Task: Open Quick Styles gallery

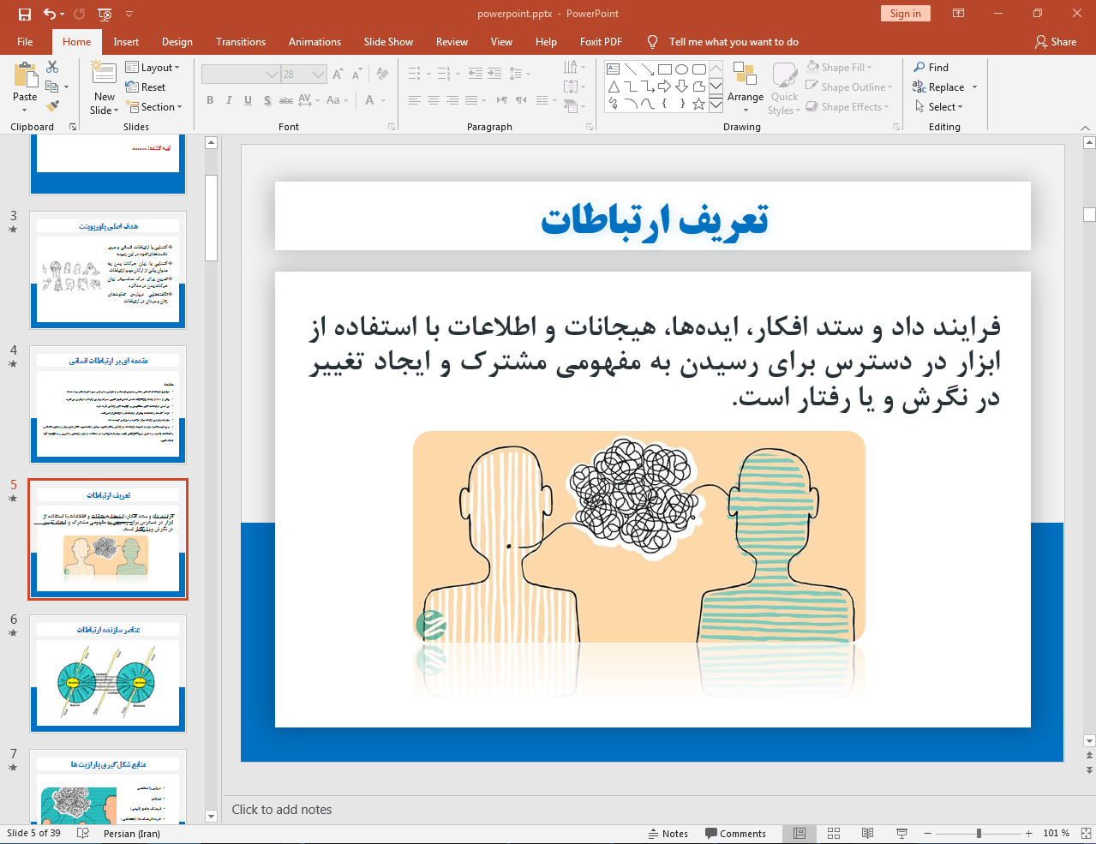Action: [x=783, y=88]
